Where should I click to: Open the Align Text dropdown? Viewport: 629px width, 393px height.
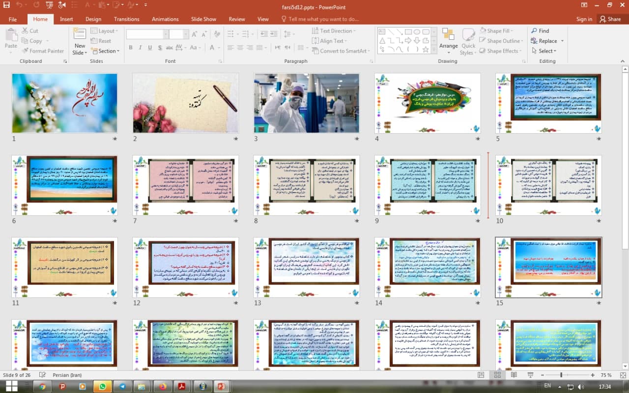coord(330,41)
